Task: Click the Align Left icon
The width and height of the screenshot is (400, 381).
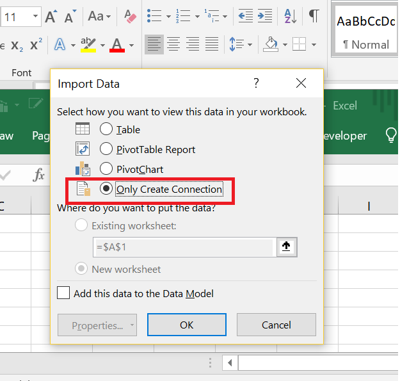Action: [x=154, y=44]
